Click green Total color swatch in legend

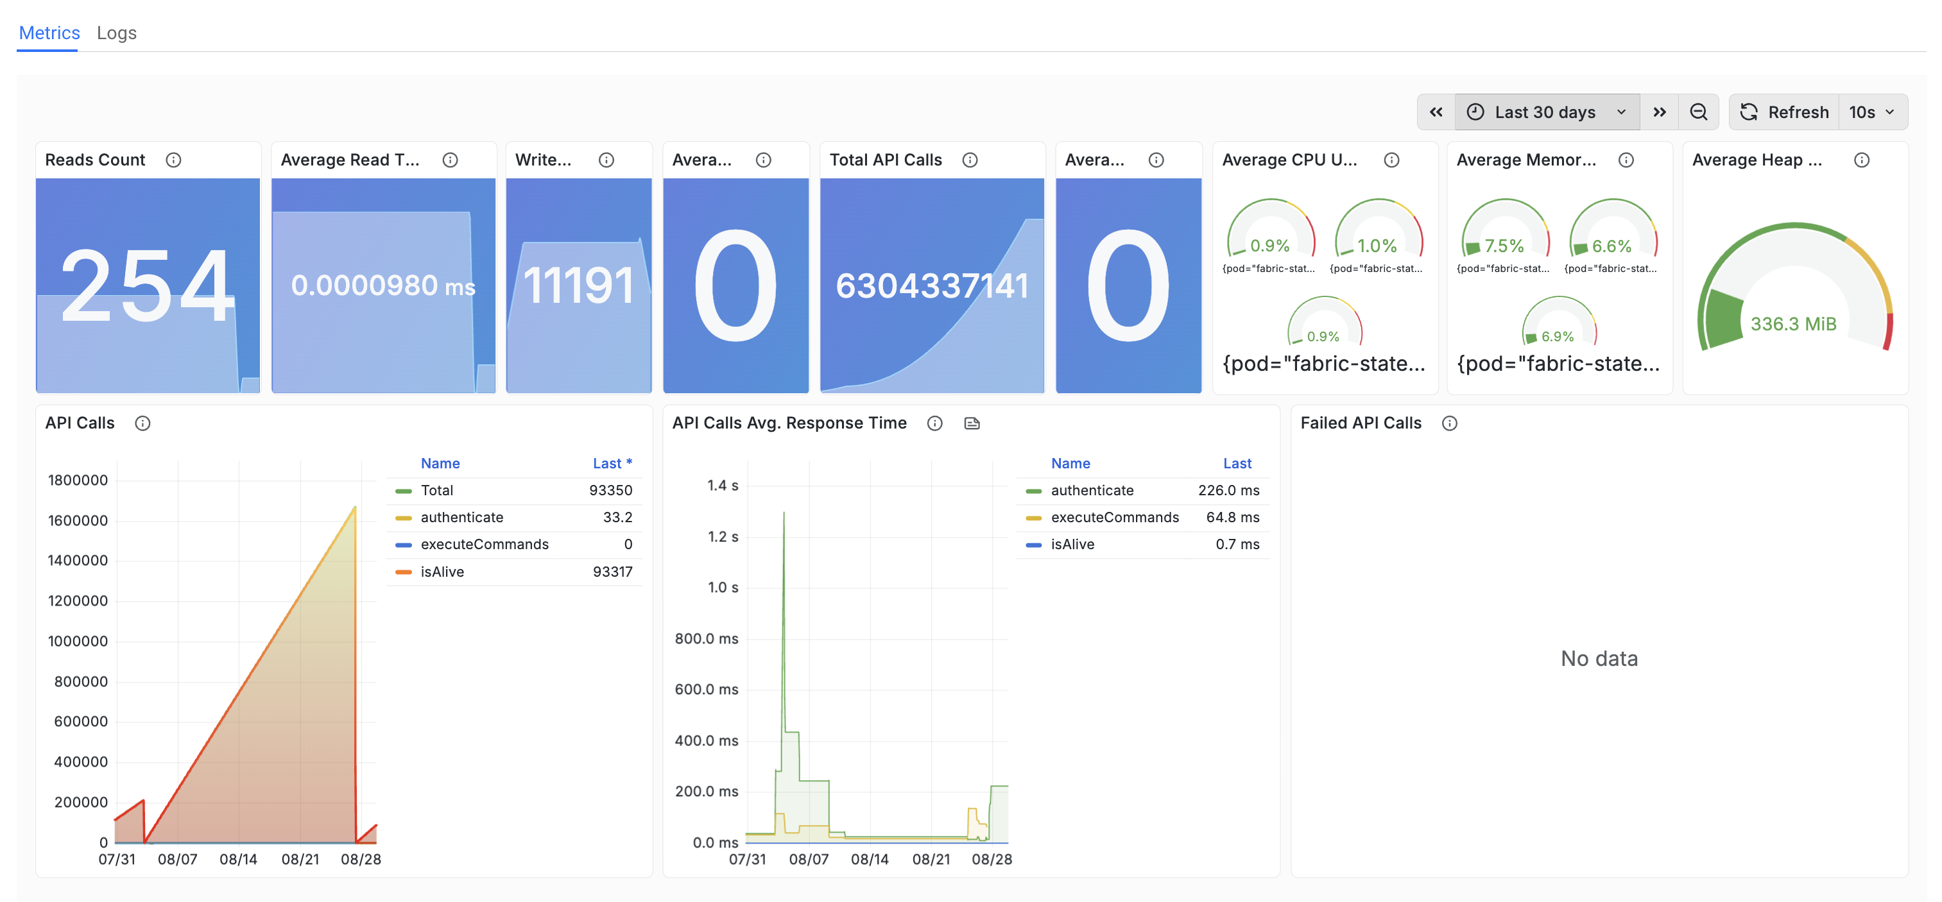[x=403, y=491]
